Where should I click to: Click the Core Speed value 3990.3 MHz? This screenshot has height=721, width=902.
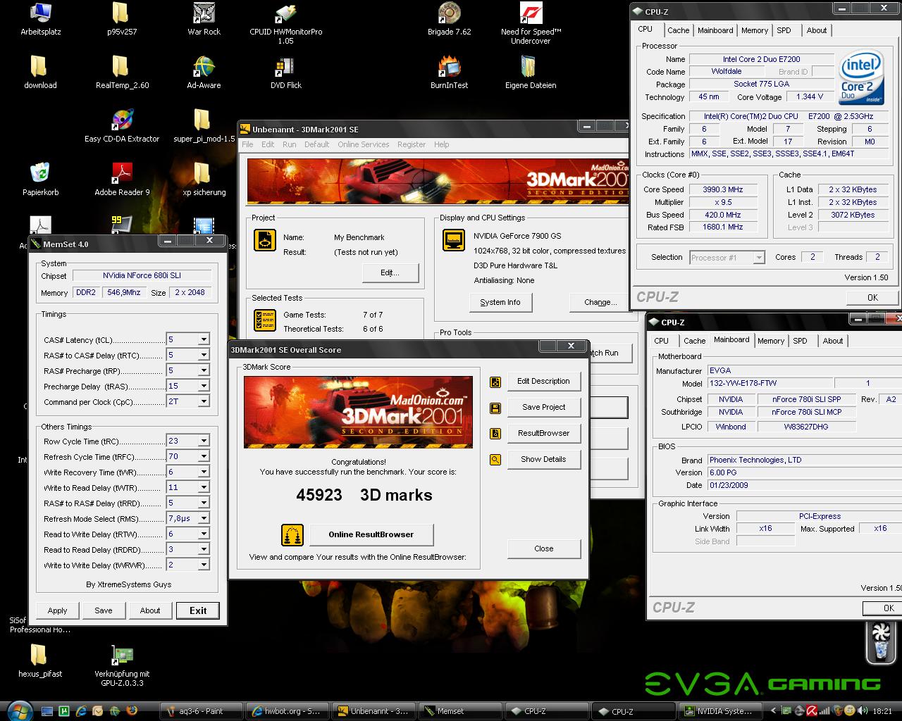coord(722,189)
